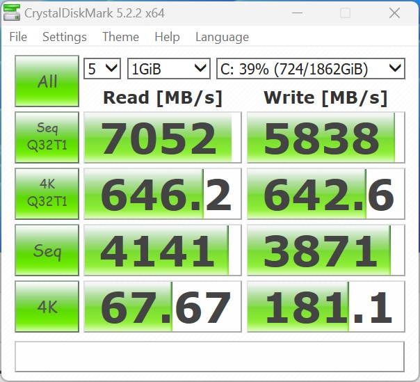
Task: Click the 646.2 4K Q32T1 read result
Action: click(163, 194)
